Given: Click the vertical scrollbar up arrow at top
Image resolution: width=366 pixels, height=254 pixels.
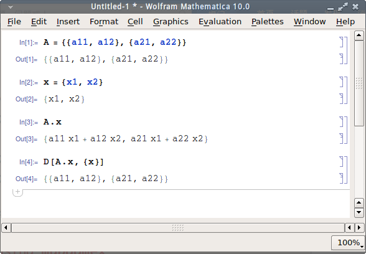Looking at the screenshot, I should [359, 35].
